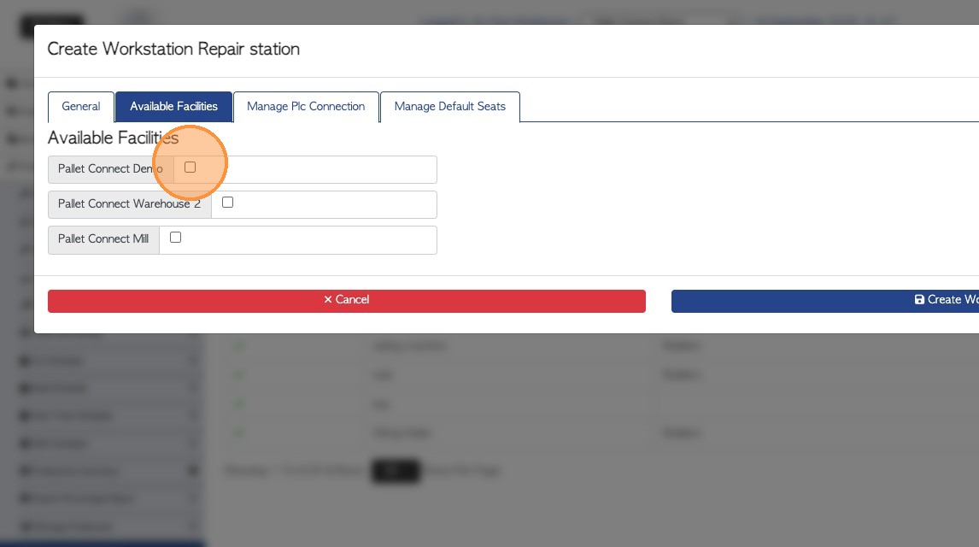Click the Pallet Connect Demo label

tap(110, 169)
